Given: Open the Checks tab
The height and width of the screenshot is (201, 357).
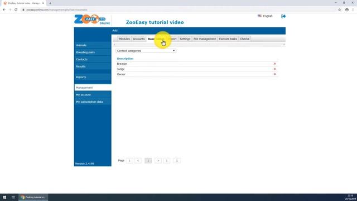Looking at the screenshot, I should 245,39.
